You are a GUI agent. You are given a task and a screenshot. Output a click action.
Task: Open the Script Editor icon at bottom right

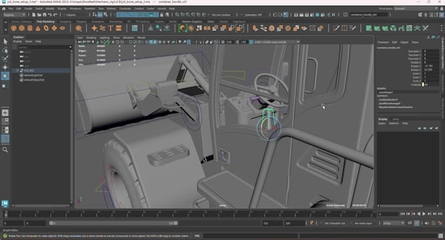point(440,235)
